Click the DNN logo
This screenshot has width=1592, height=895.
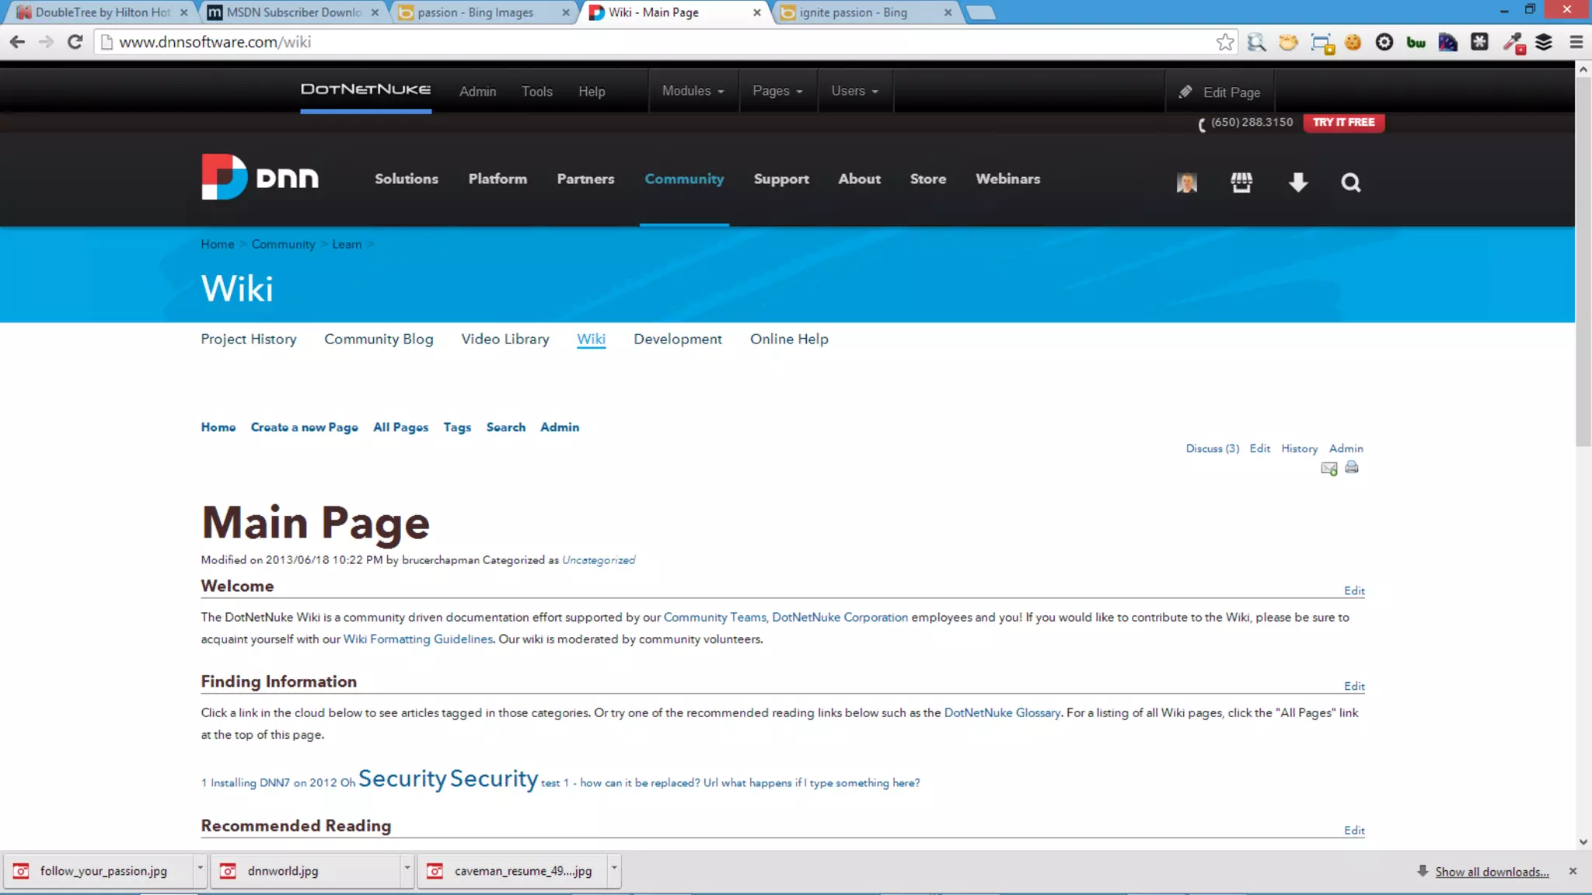click(260, 178)
